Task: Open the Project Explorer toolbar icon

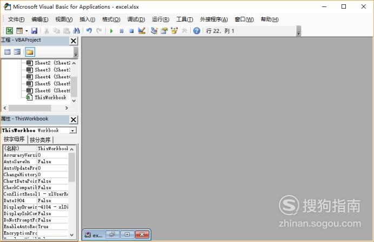Action: point(154,31)
